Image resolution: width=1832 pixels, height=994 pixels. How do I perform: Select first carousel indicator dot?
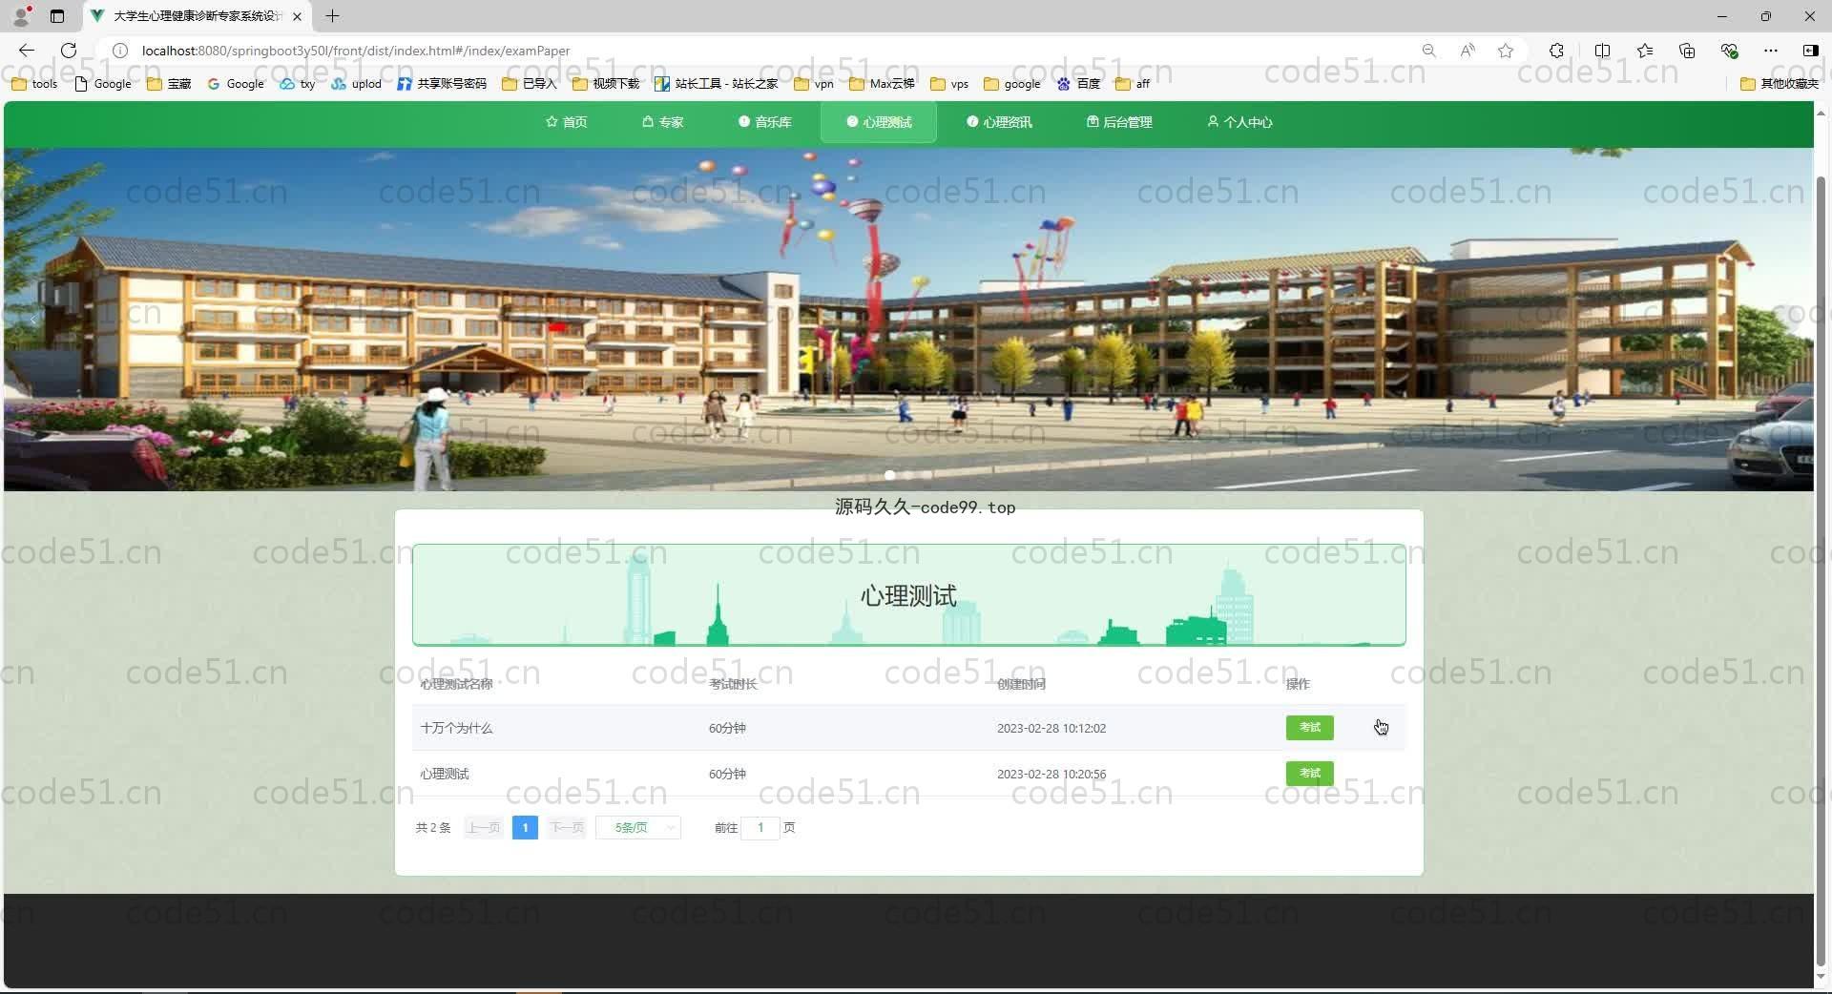point(889,475)
